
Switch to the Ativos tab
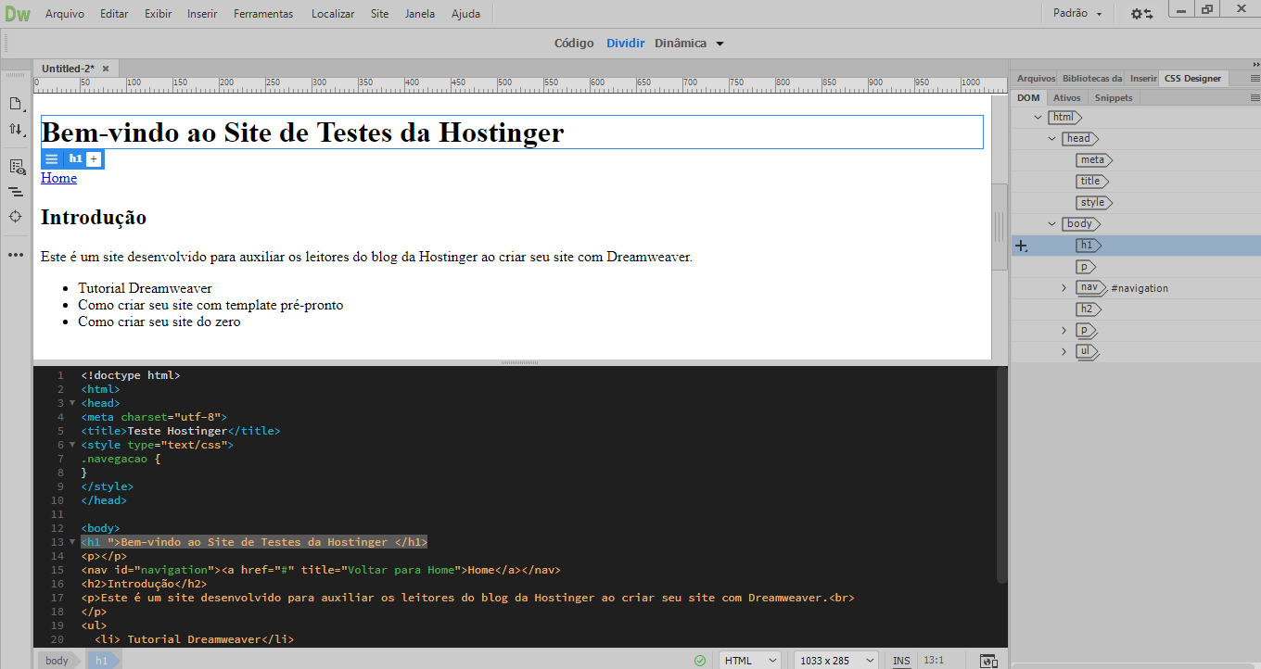click(1066, 97)
